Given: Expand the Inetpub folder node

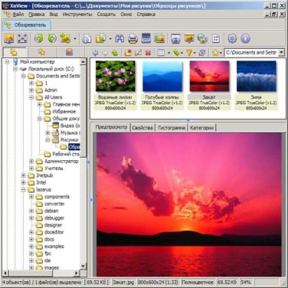Looking at the screenshot, I should pyautogui.click(x=23, y=175).
